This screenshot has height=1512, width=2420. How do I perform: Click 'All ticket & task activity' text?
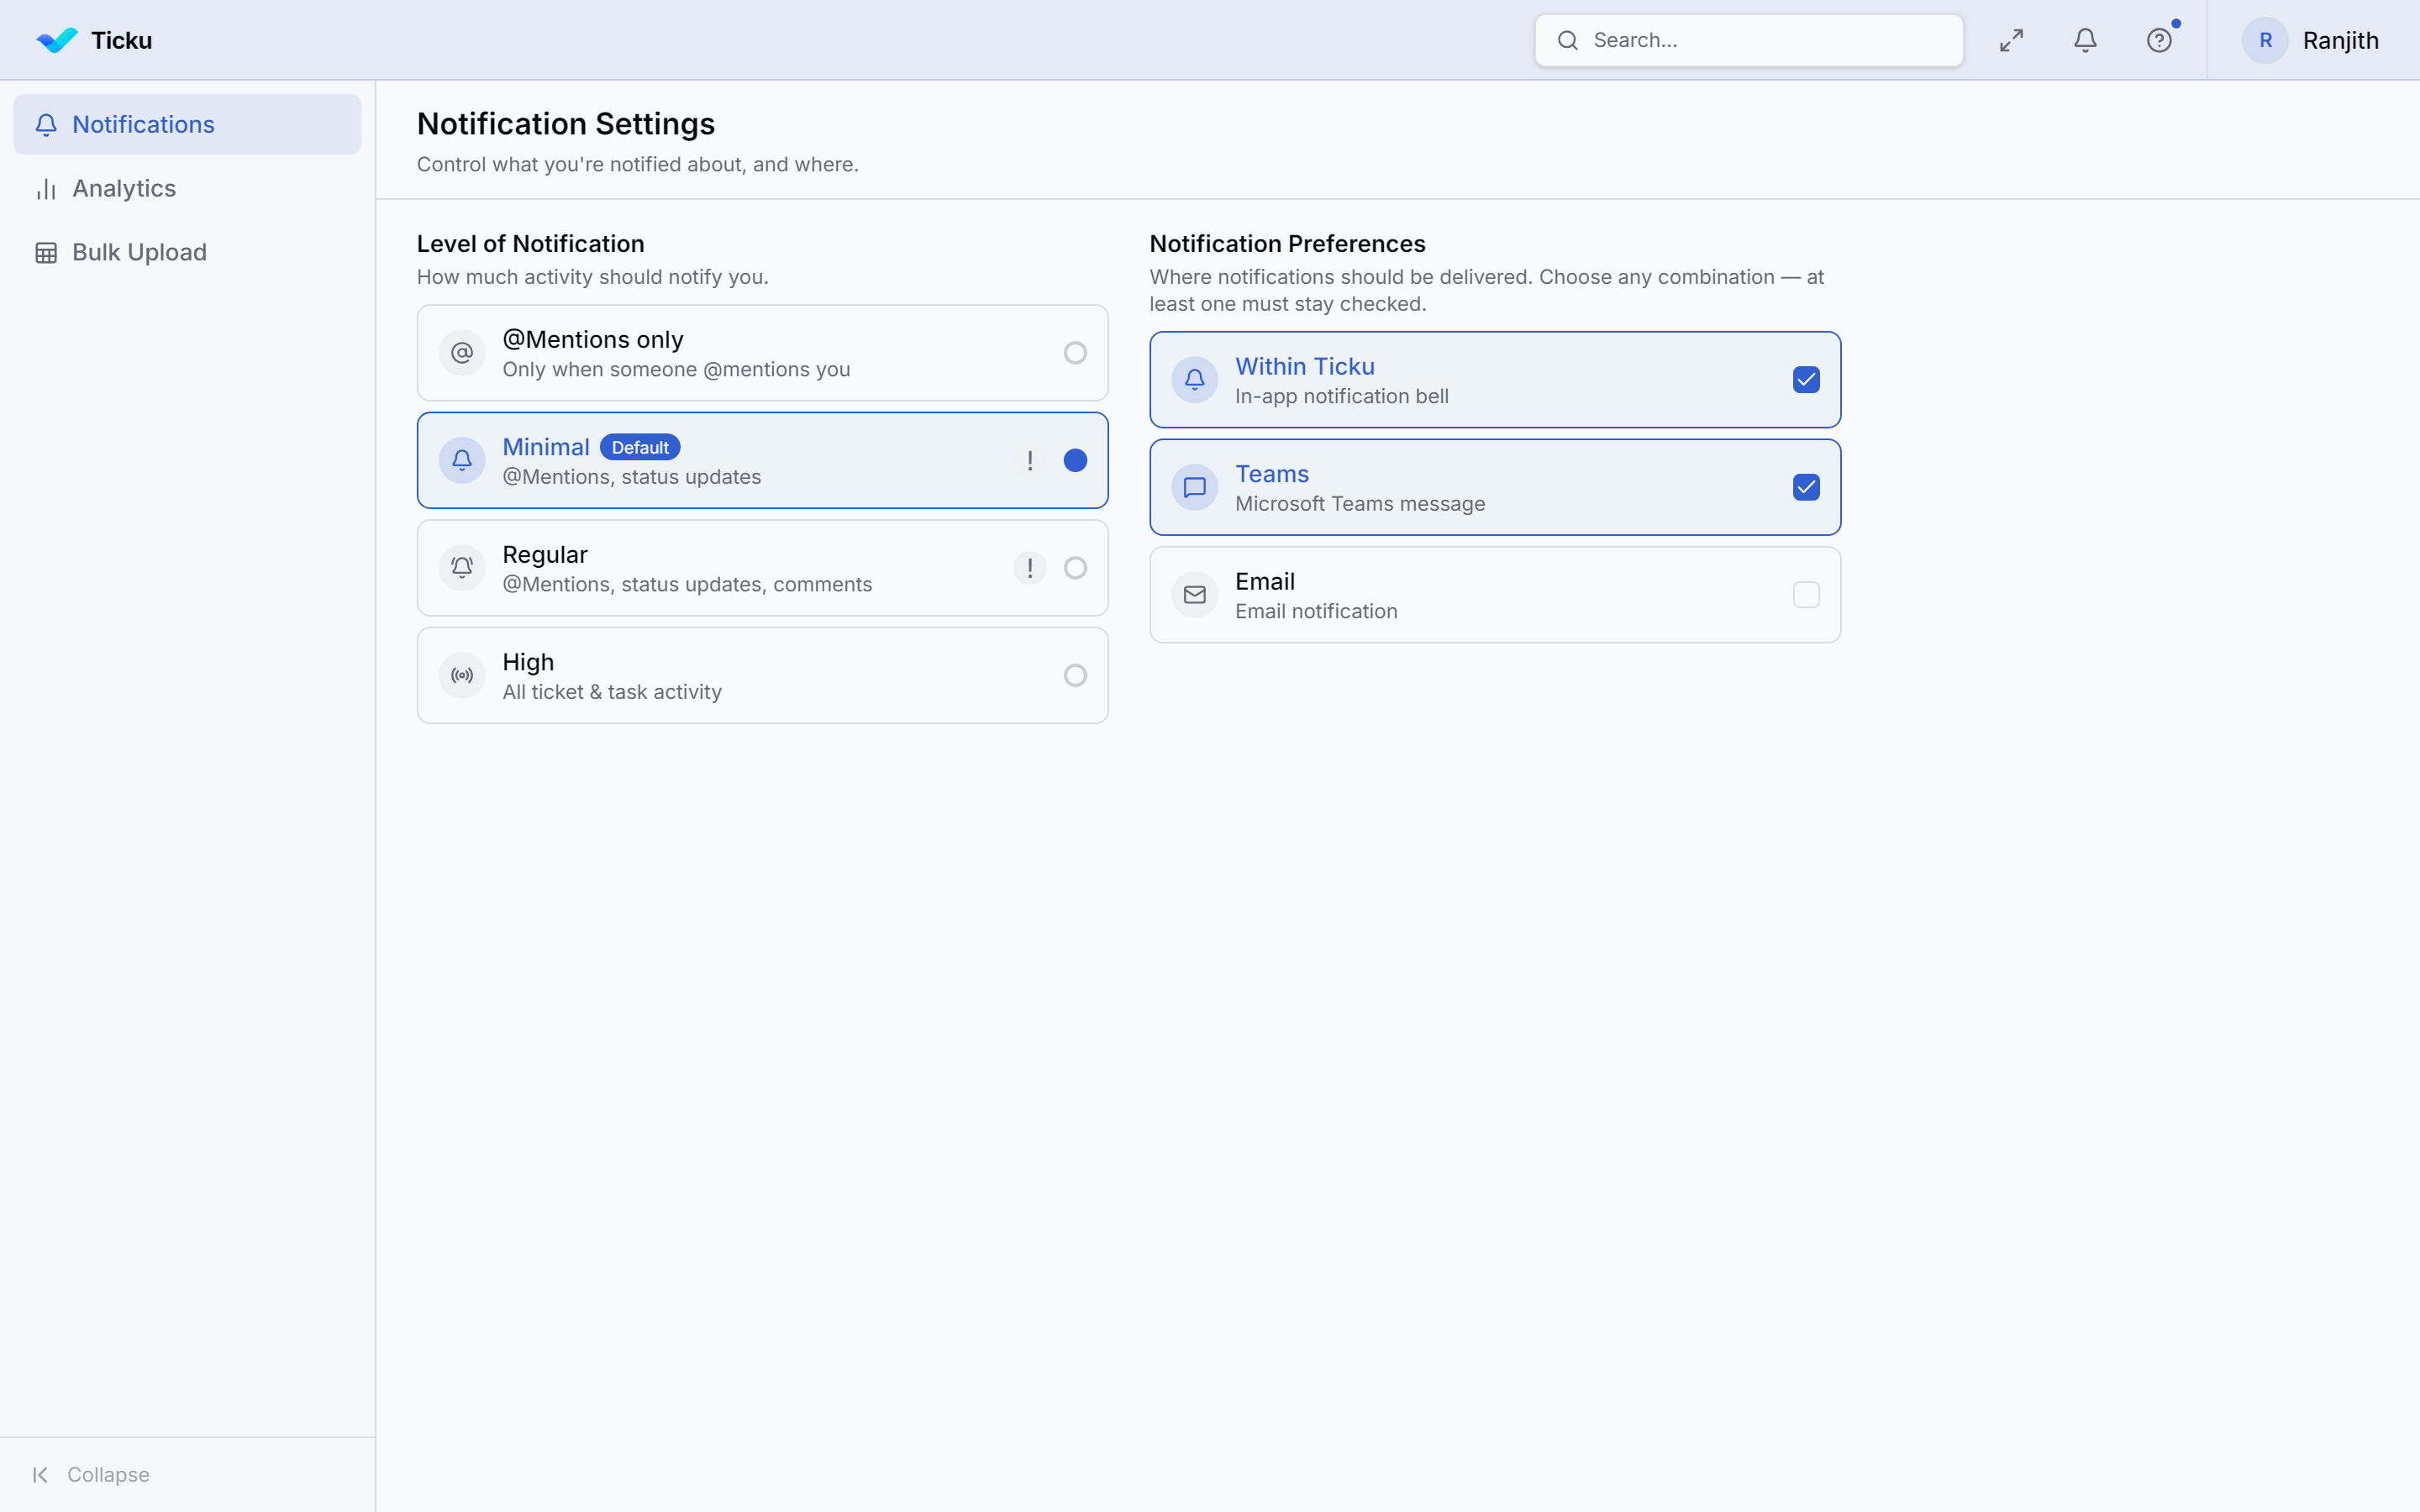pyautogui.click(x=612, y=692)
